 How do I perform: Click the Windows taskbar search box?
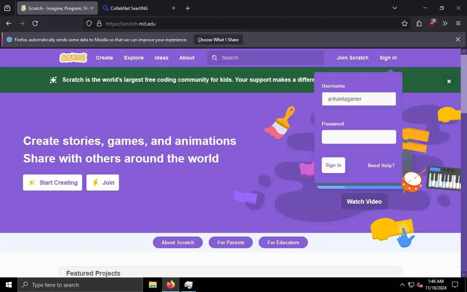tap(80, 285)
